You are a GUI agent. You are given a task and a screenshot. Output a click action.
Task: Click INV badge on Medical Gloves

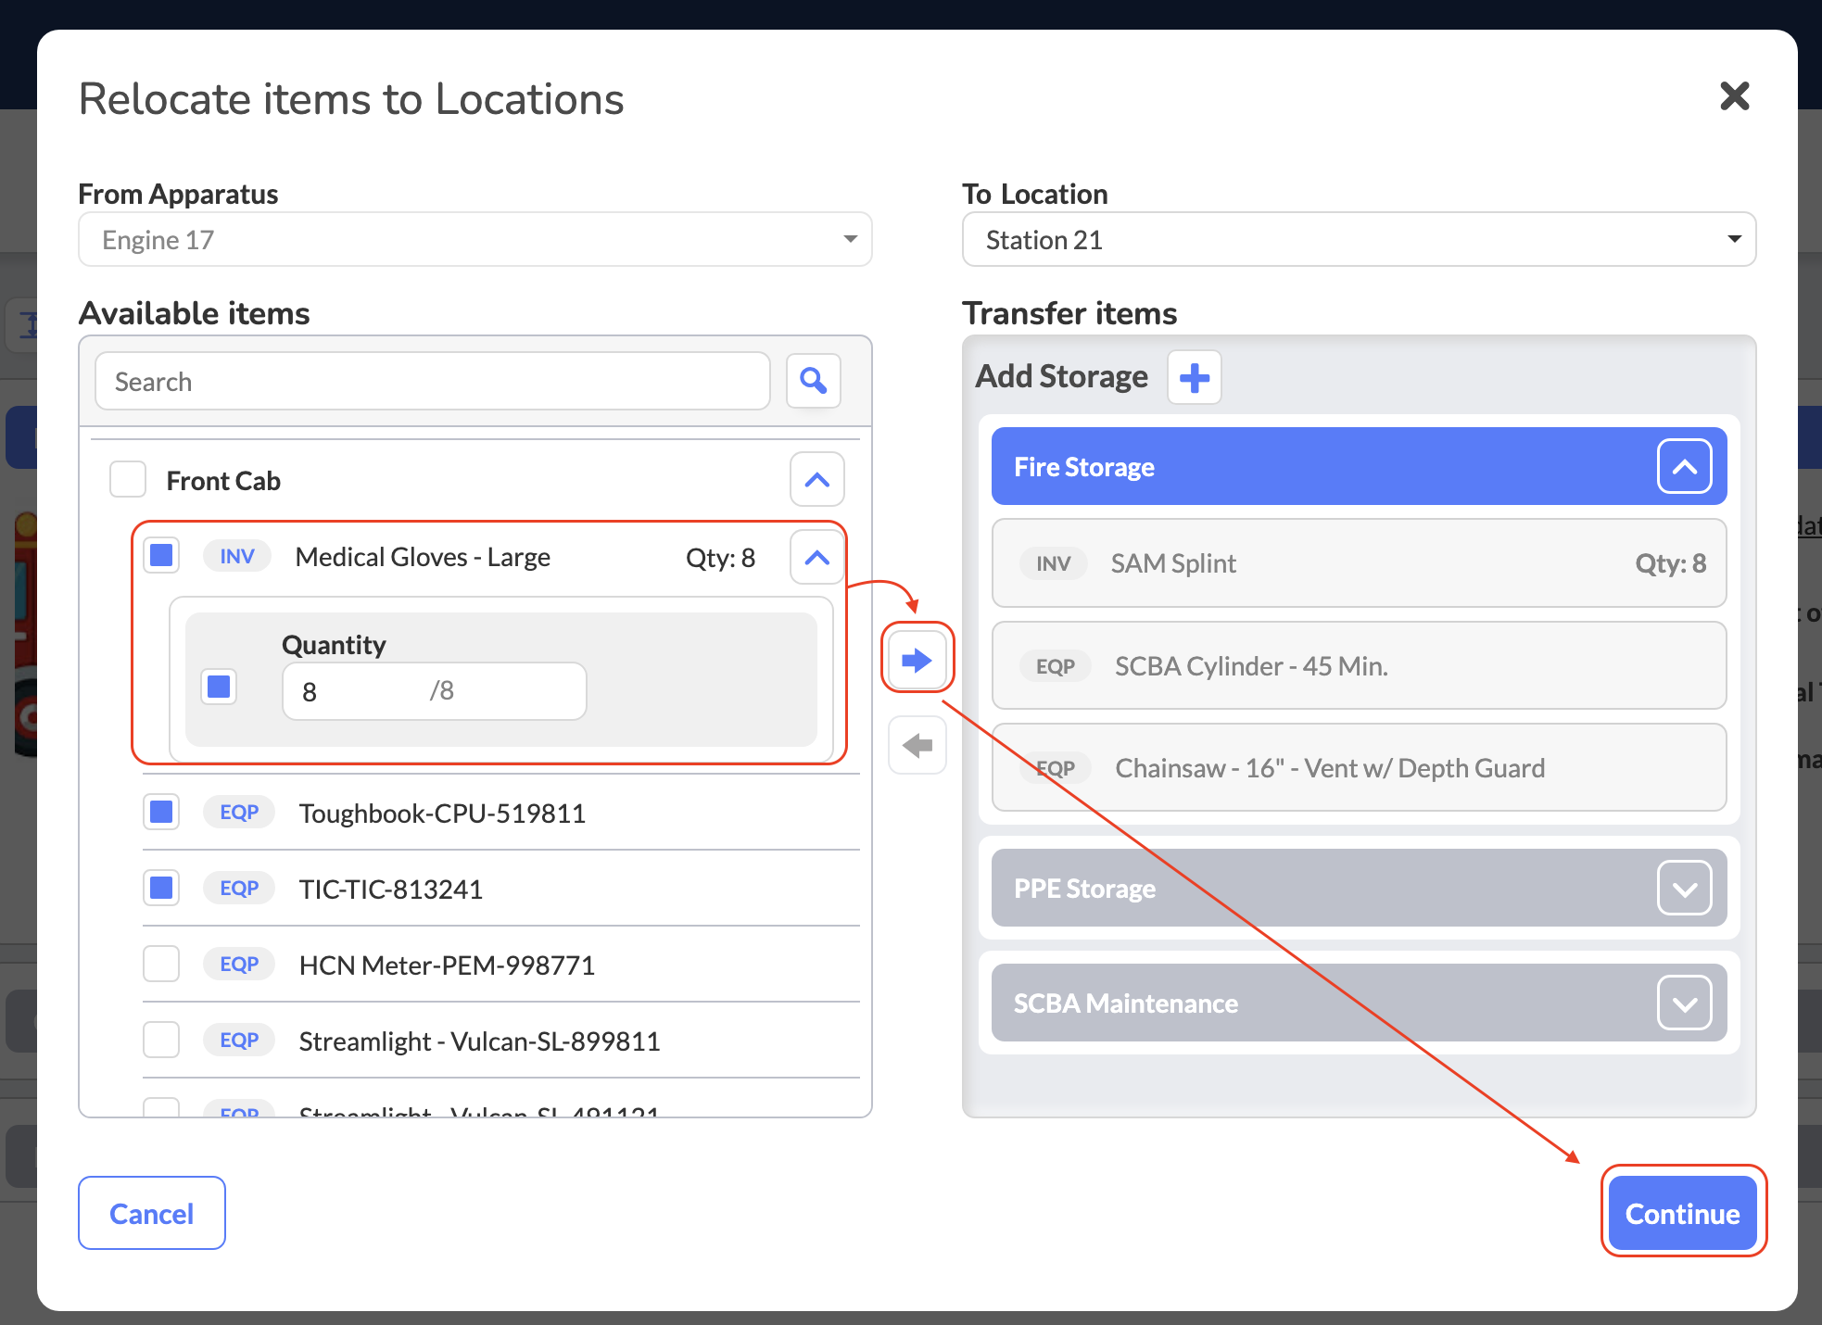pyautogui.click(x=237, y=556)
